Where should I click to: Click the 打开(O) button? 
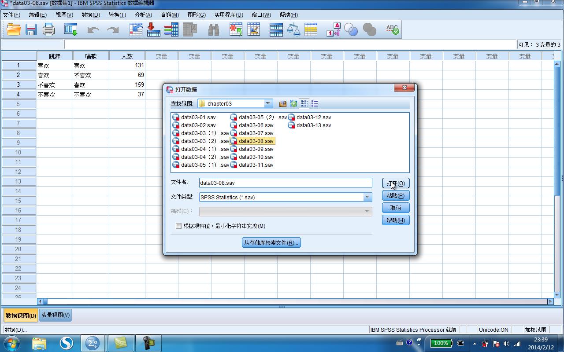pyautogui.click(x=396, y=183)
